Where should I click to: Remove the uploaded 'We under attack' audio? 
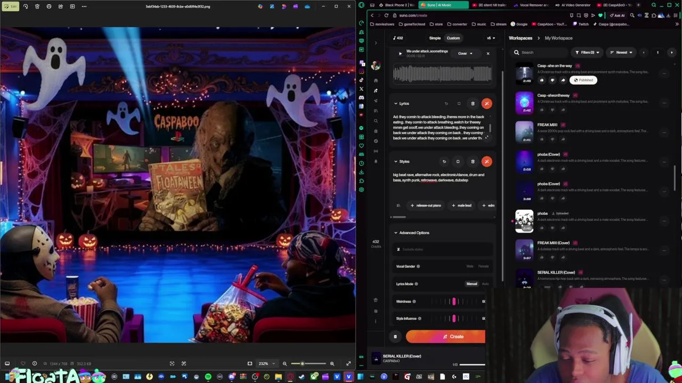[x=488, y=53]
